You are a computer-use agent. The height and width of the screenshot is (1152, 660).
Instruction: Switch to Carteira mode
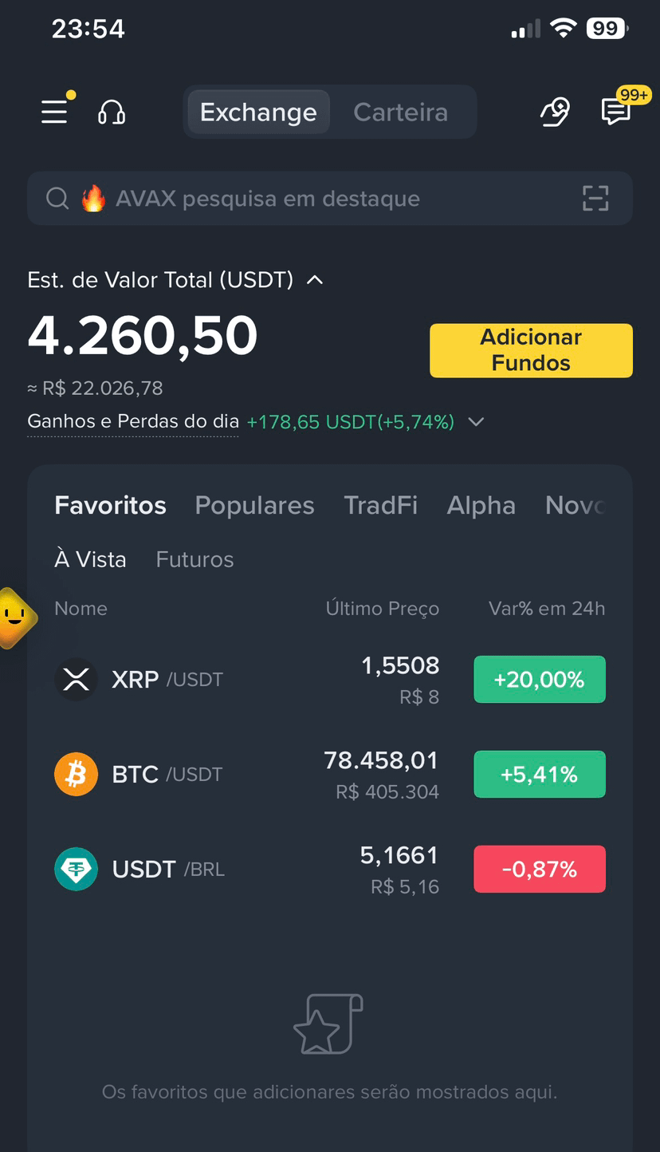[400, 112]
